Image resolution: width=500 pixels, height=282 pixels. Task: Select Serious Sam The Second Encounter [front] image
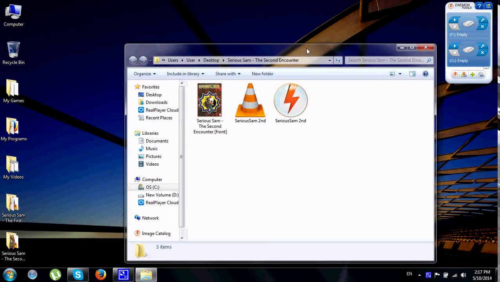coord(210,108)
